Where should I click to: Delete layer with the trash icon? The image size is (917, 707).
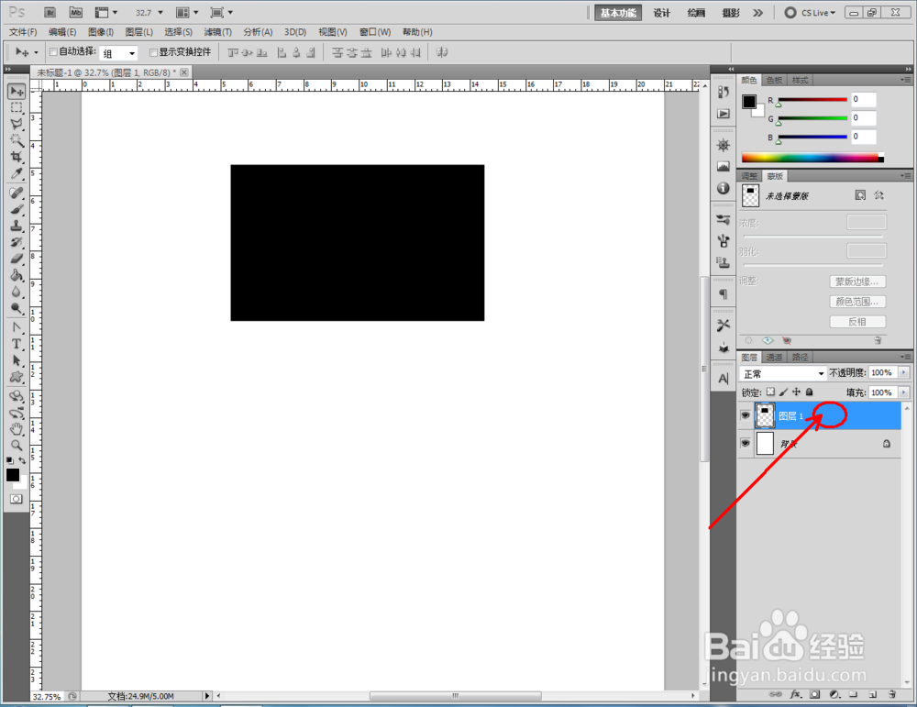[x=892, y=694]
